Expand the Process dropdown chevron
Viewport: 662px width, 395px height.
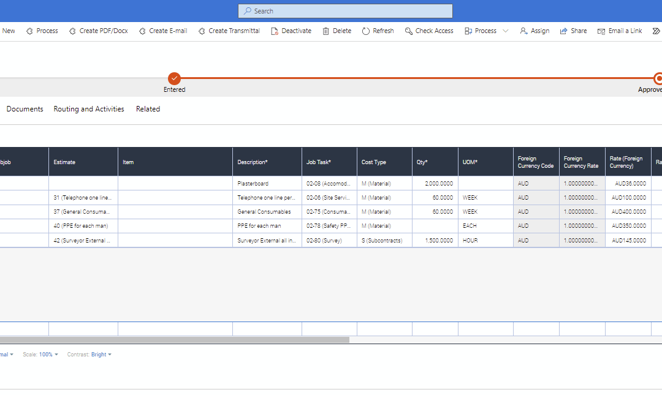504,31
